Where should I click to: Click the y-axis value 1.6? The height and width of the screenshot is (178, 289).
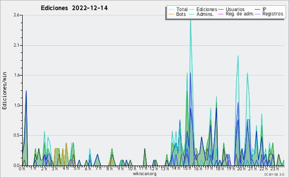16,75
